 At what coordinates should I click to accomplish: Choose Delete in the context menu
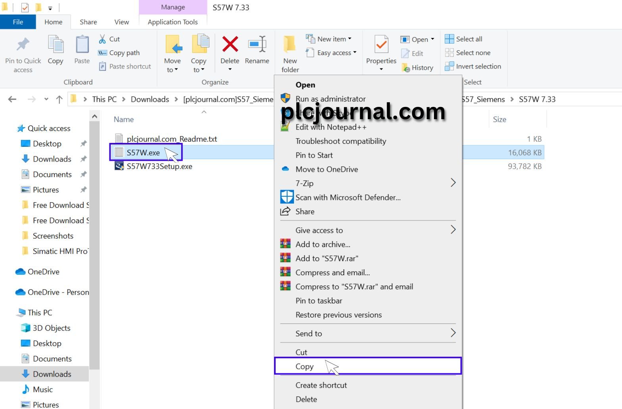[x=368, y=399]
